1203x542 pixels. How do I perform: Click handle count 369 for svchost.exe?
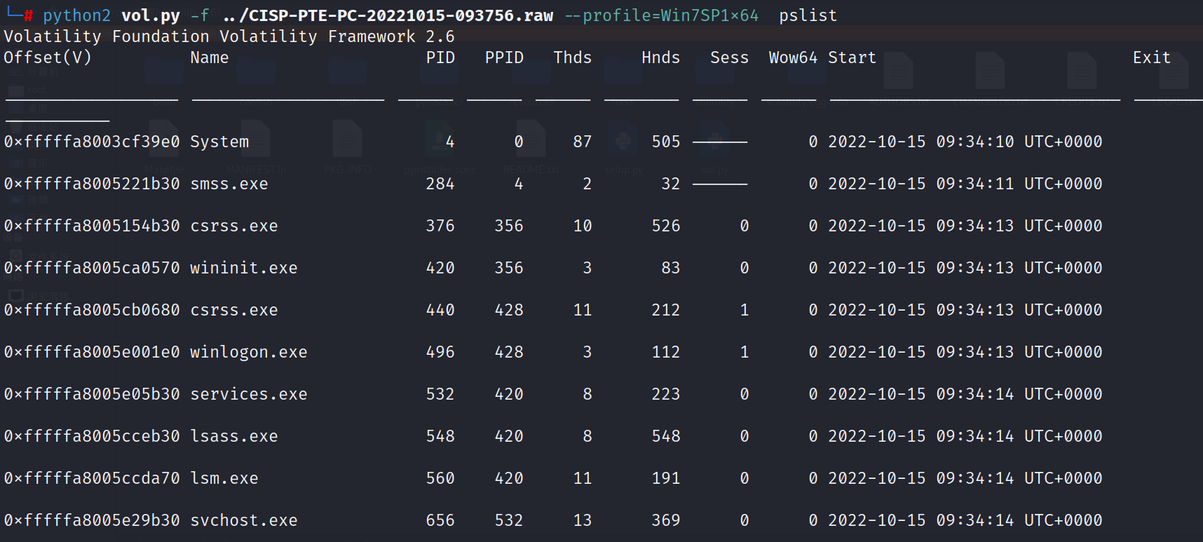(666, 520)
